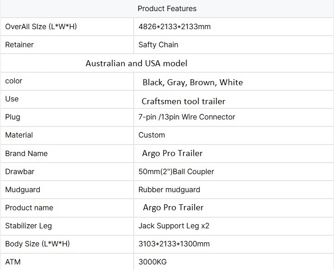Select the Stabilizer Leg label
336x270 pixels.
(x=28, y=226)
